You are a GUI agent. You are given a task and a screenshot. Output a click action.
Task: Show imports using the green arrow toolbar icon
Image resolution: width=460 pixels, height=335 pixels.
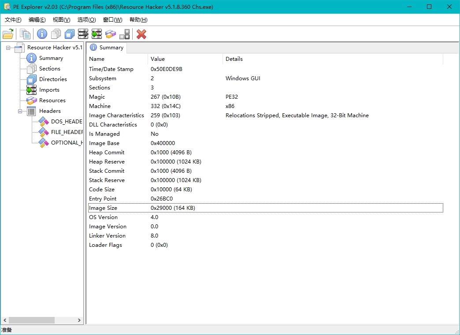coord(96,34)
